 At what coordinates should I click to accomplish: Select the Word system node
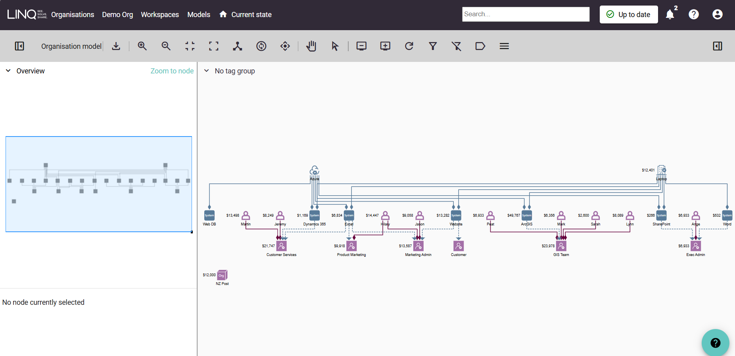727,216
